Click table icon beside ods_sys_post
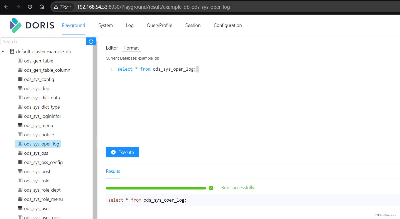The image size is (400, 219). coord(20,171)
